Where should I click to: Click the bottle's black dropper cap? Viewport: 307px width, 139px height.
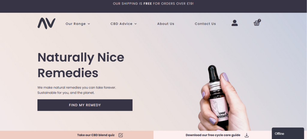(x=213, y=73)
